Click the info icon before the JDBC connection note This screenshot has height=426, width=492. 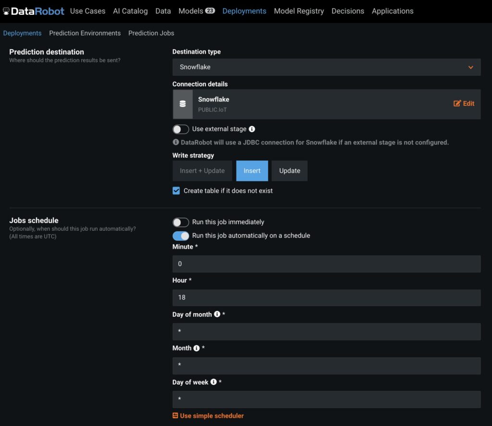point(176,142)
